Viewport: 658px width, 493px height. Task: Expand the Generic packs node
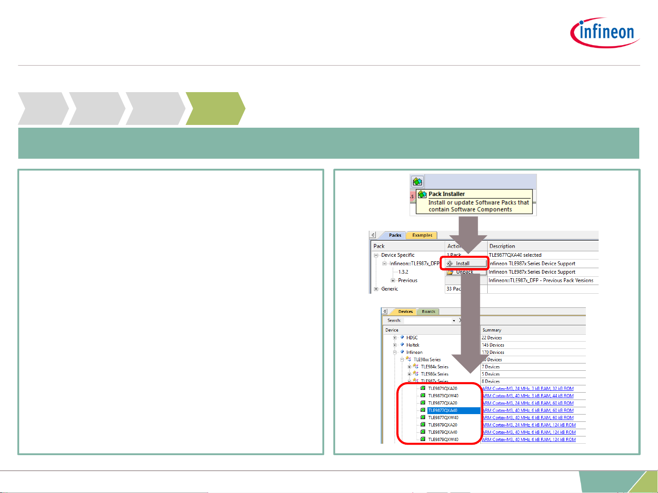click(x=376, y=289)
